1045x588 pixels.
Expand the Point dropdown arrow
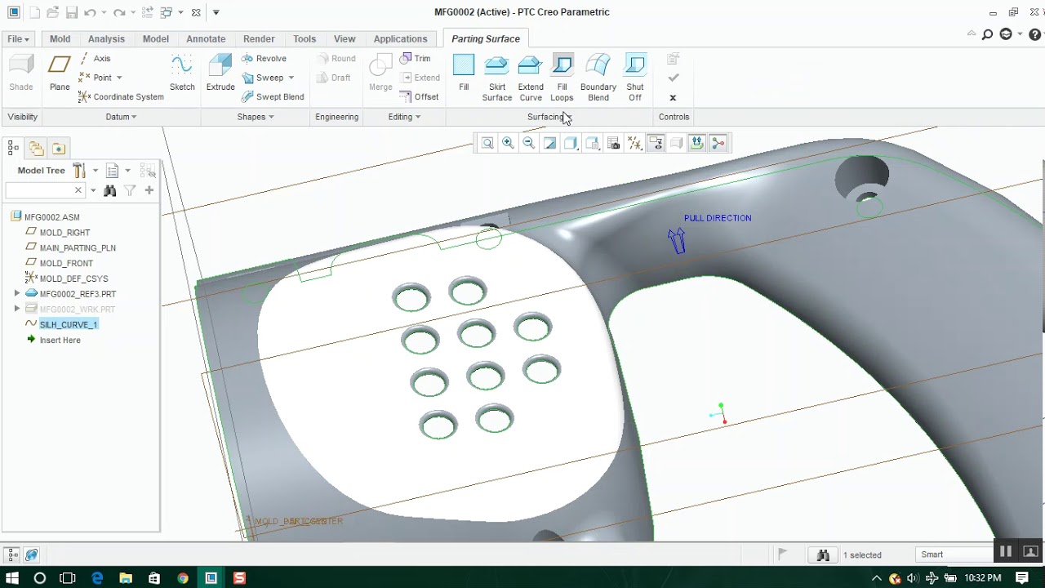tap(118, 78)
